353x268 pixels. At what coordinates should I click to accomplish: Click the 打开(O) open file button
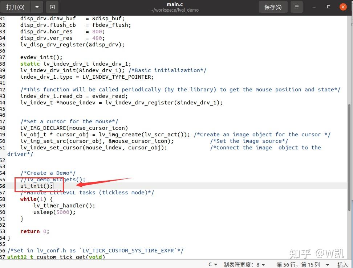(15, 7)
